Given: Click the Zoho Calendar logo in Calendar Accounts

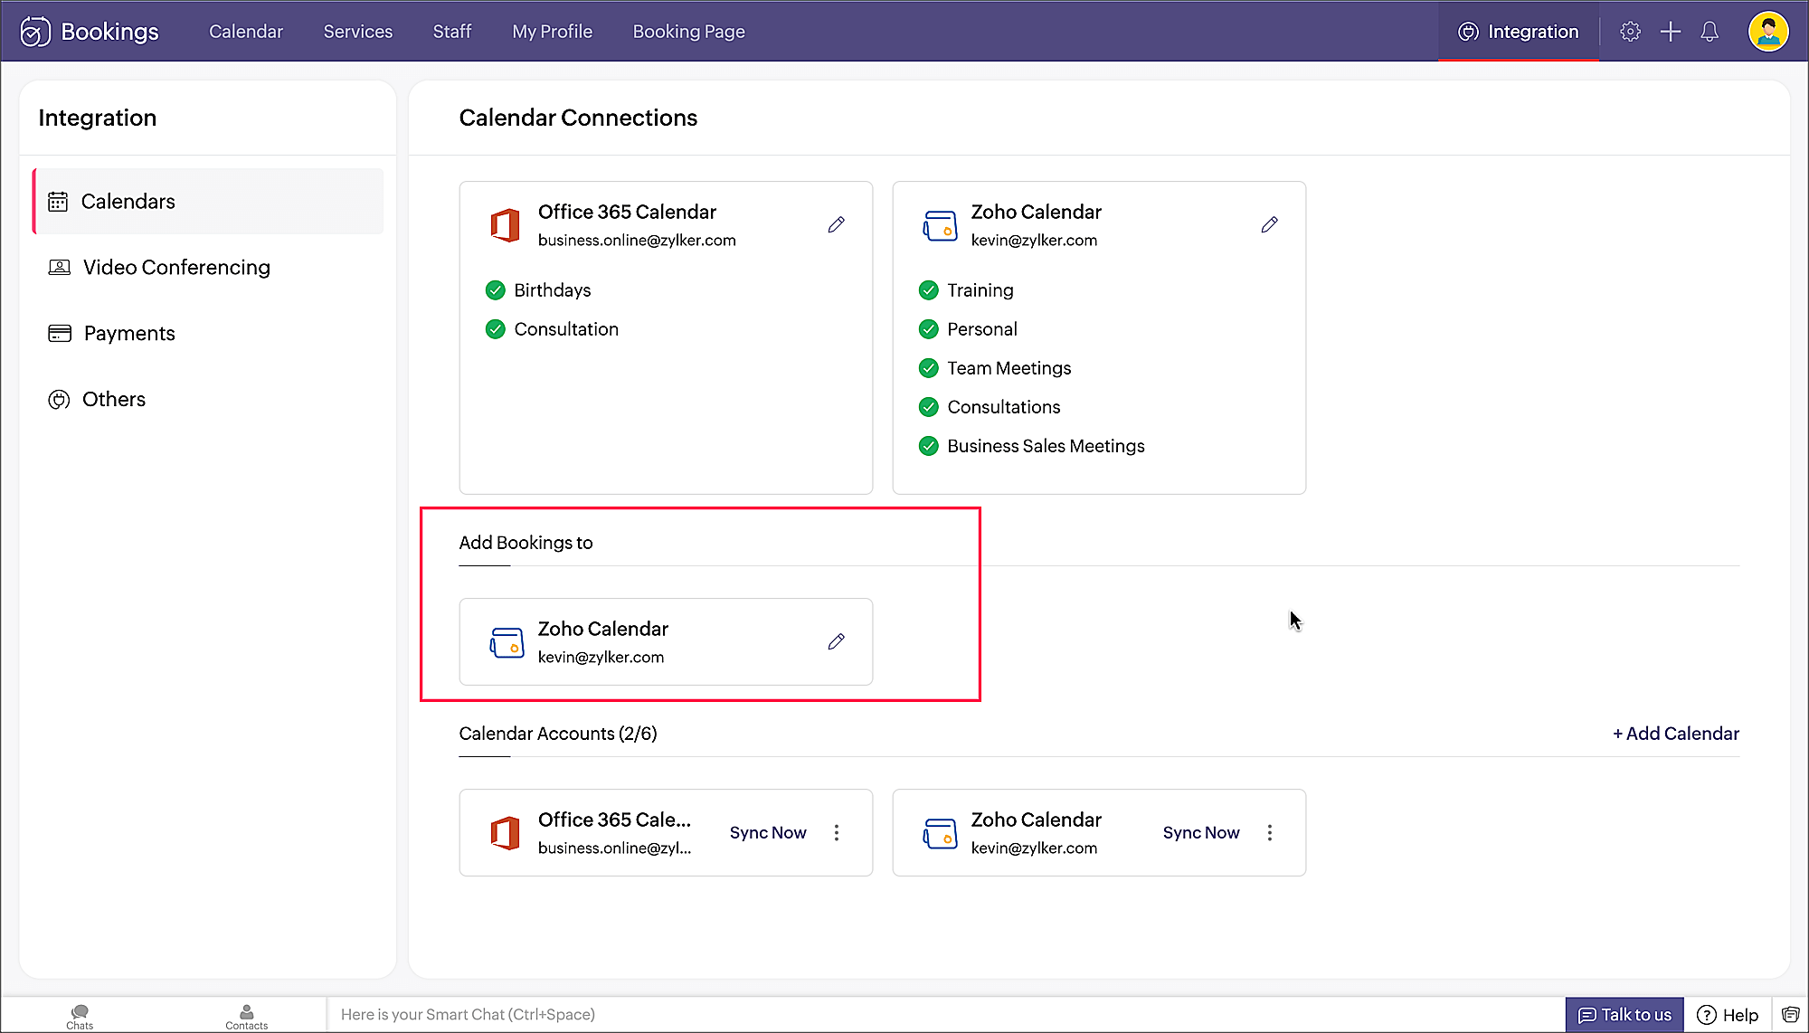Looking at the screenshot, I should click(x=940, y=833).
